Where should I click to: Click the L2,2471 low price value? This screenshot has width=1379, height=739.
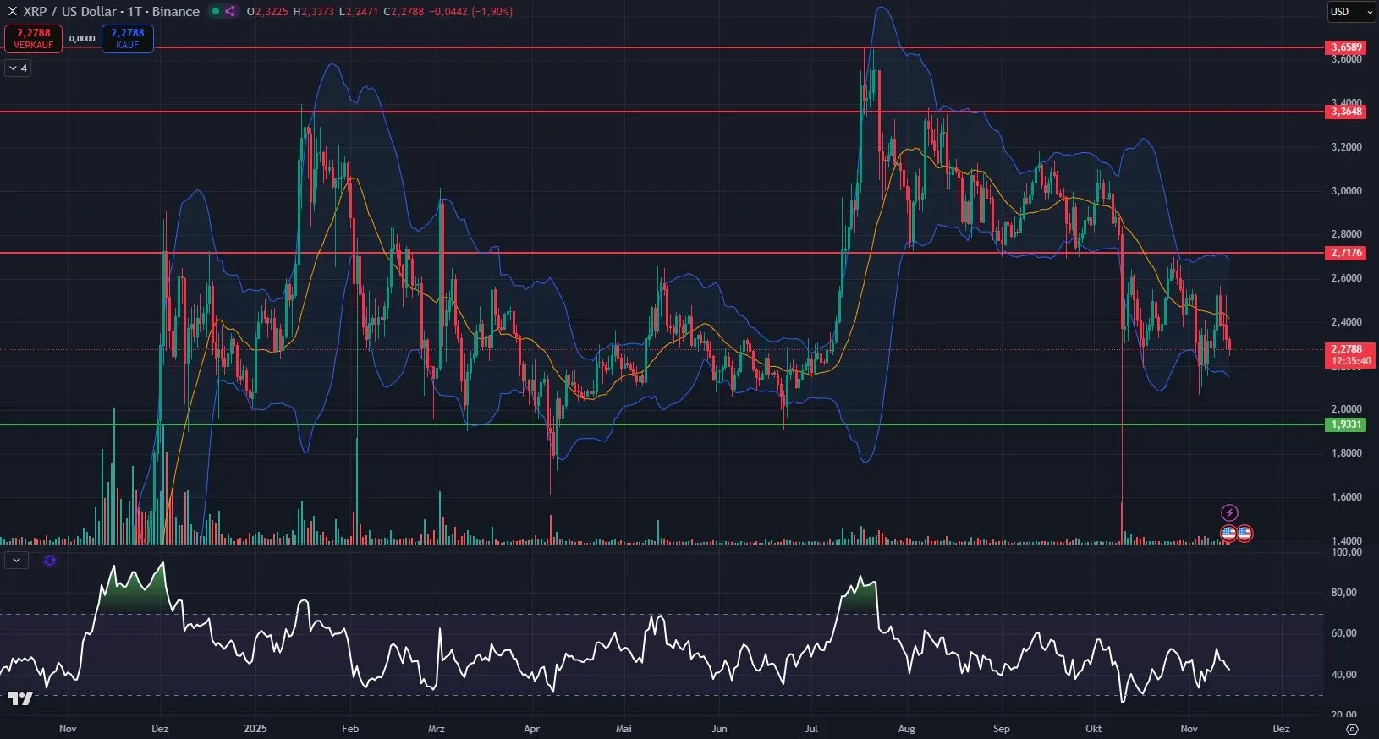(x=359, y=12)
